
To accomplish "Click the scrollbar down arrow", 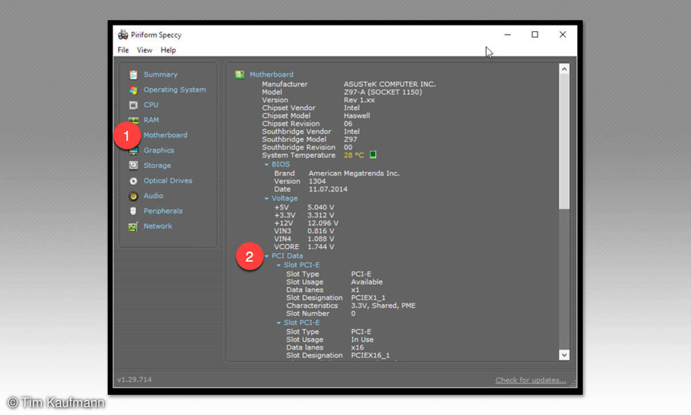I will 564,355.
